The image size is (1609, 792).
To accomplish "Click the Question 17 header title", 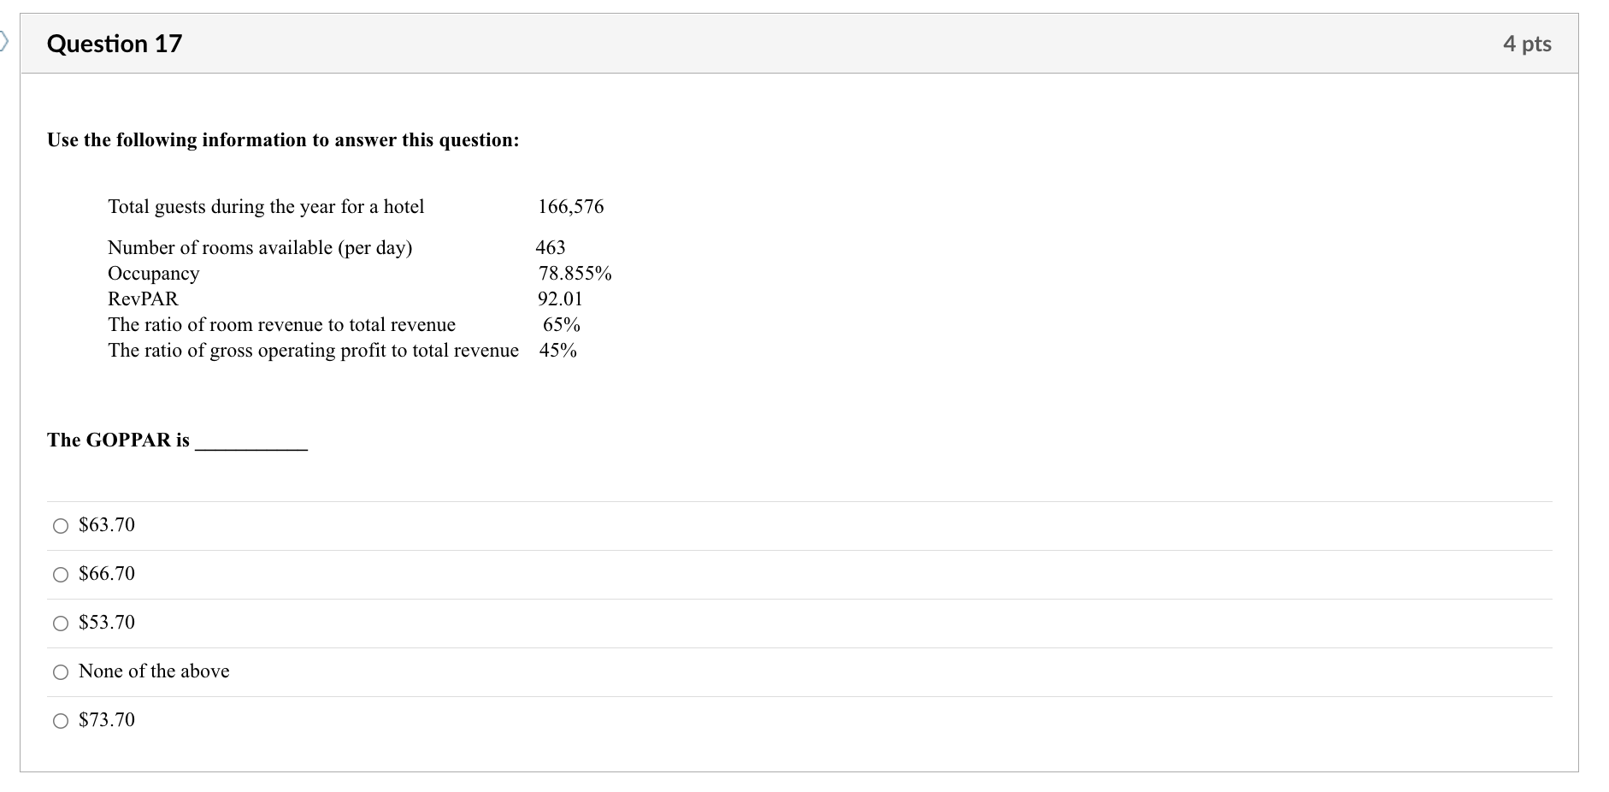I will (x=115, y=44).
